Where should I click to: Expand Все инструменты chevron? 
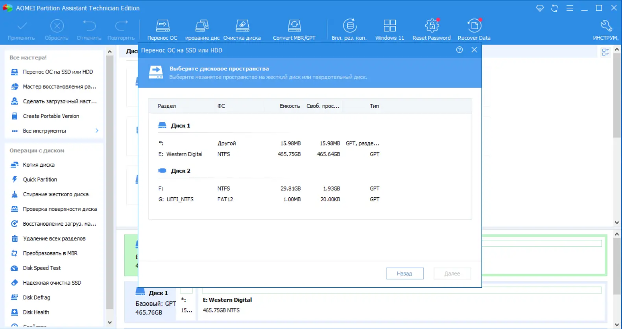coord(97,130)
